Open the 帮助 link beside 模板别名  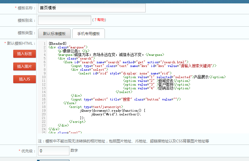(x=101, y=20)
